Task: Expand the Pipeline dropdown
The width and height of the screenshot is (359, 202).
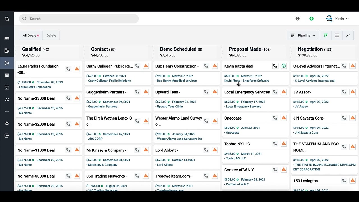Action: (303, 35)
